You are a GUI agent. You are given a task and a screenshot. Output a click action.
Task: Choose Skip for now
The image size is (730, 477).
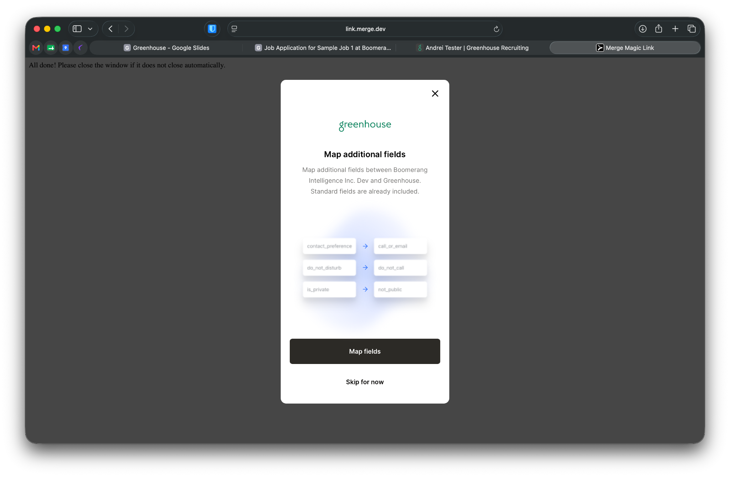(365, 382)
